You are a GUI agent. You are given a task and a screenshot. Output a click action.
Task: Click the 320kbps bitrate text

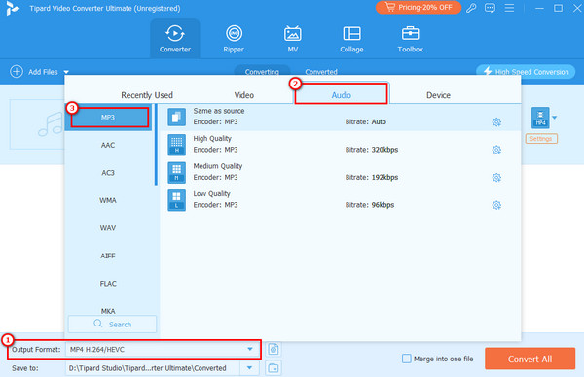[384, 150]
